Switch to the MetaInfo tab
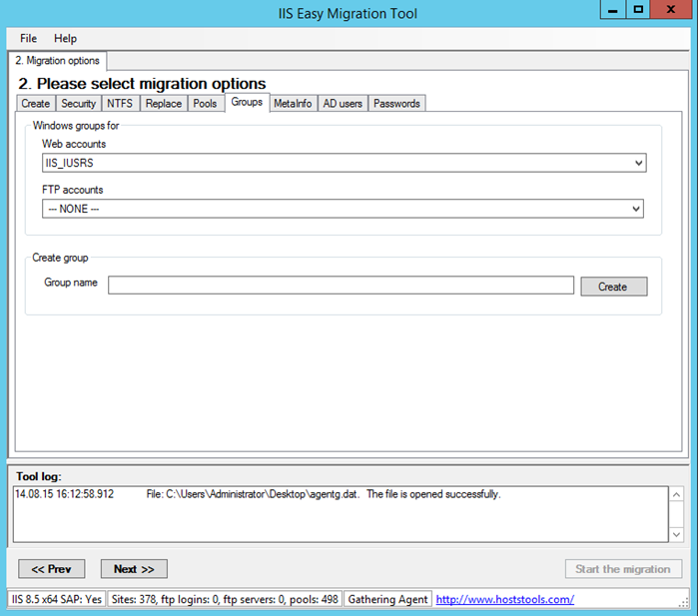 click(x=293, y=103)
